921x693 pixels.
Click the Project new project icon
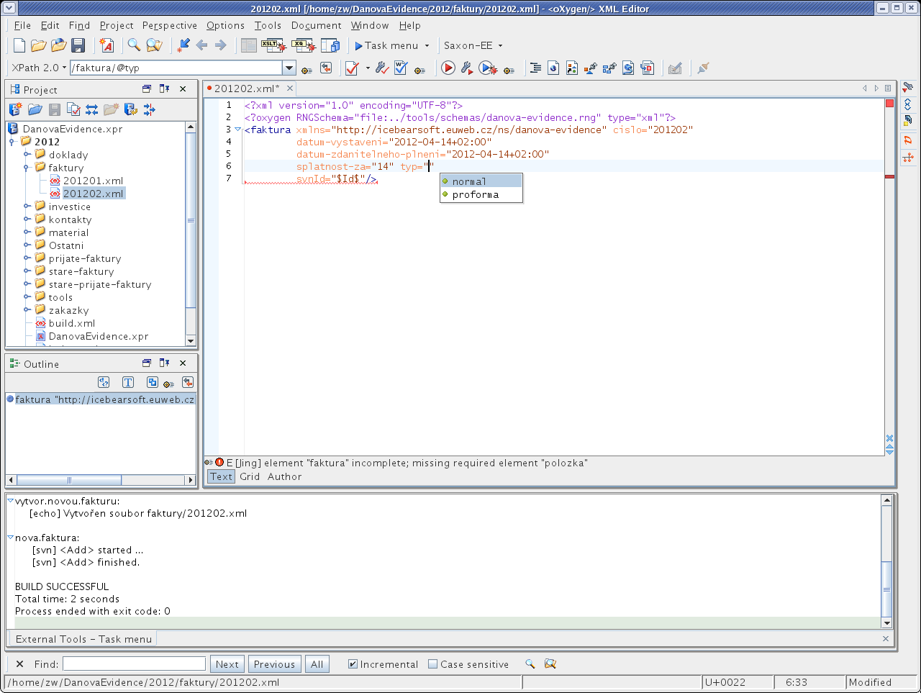(15, 109)
